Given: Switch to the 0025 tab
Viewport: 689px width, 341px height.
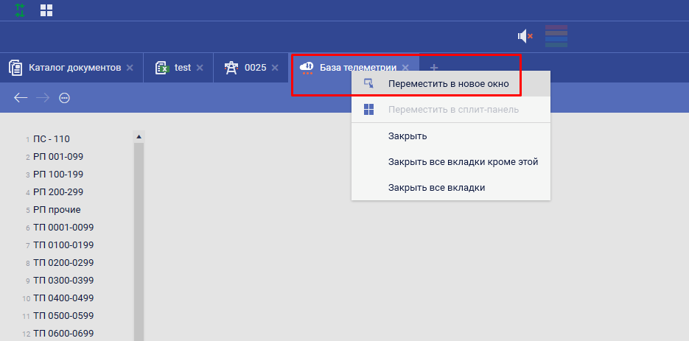Looking at the screenshot, I should (254, 68).
